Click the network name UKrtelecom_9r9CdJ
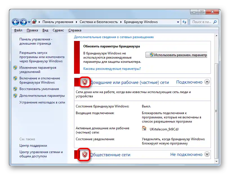The width and height of the screenshot is (230, 175). point(164,129)
